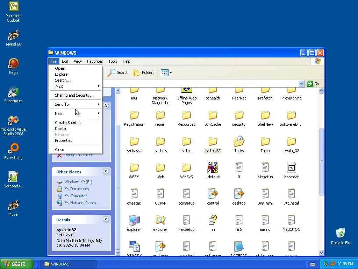Launch the Supermium browser shortcut

(13, 95)
